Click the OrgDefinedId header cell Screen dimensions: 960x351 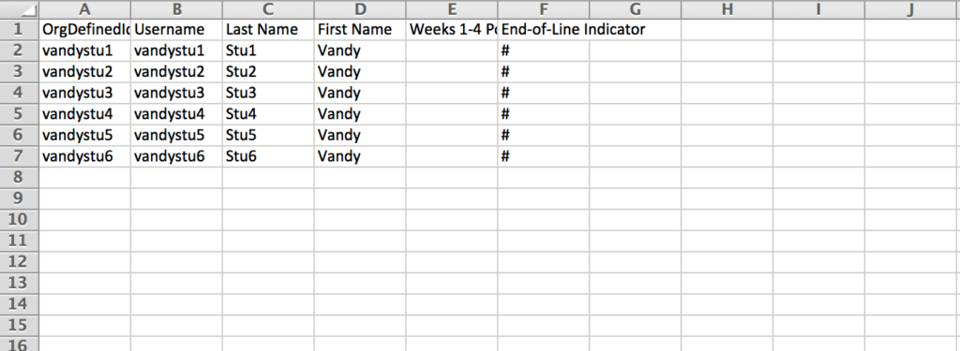click(x=85, y=29)
